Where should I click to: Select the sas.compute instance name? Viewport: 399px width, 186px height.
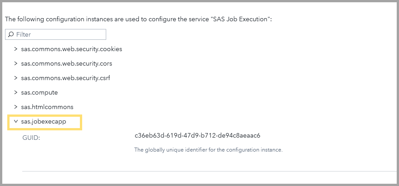39,92
